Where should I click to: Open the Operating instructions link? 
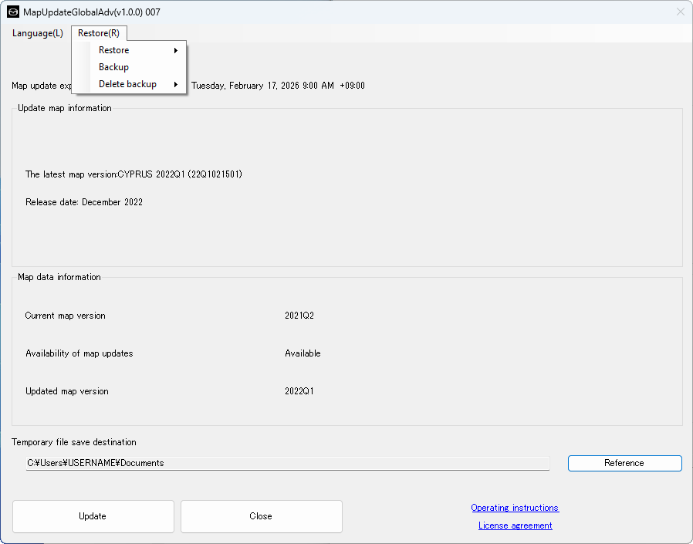click(515, 508)
